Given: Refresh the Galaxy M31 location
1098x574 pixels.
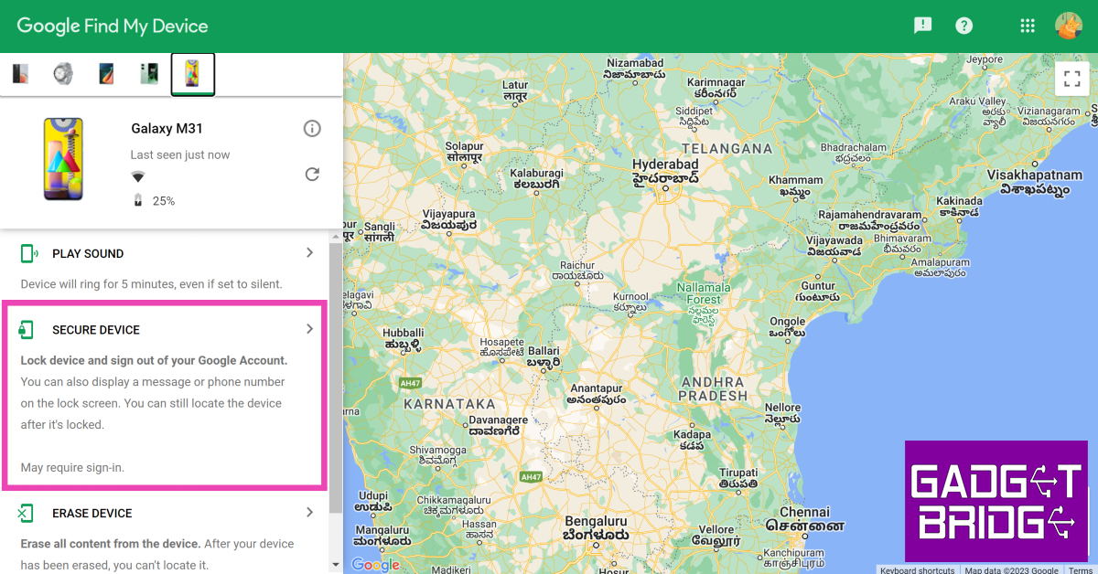Looking at the screenshot, I should click(x=312, y=174).
